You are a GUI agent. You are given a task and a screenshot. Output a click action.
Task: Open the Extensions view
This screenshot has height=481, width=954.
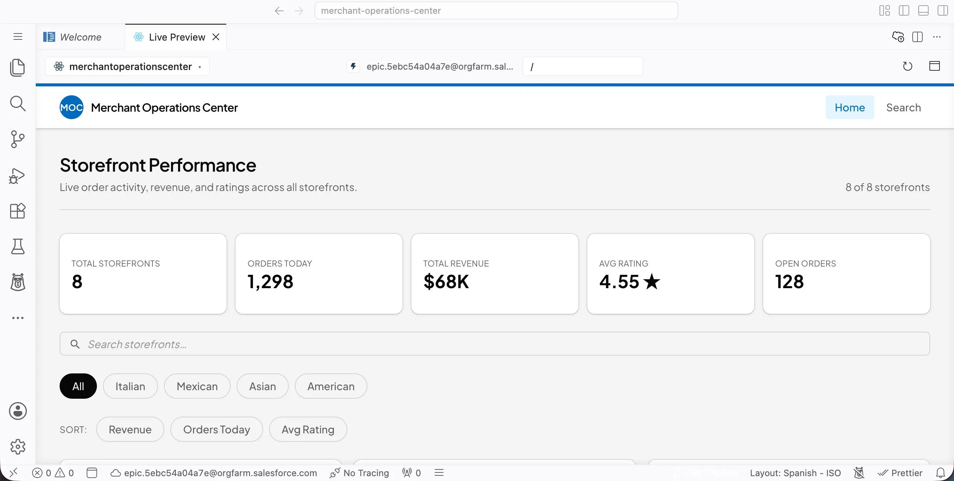[18, 211]
